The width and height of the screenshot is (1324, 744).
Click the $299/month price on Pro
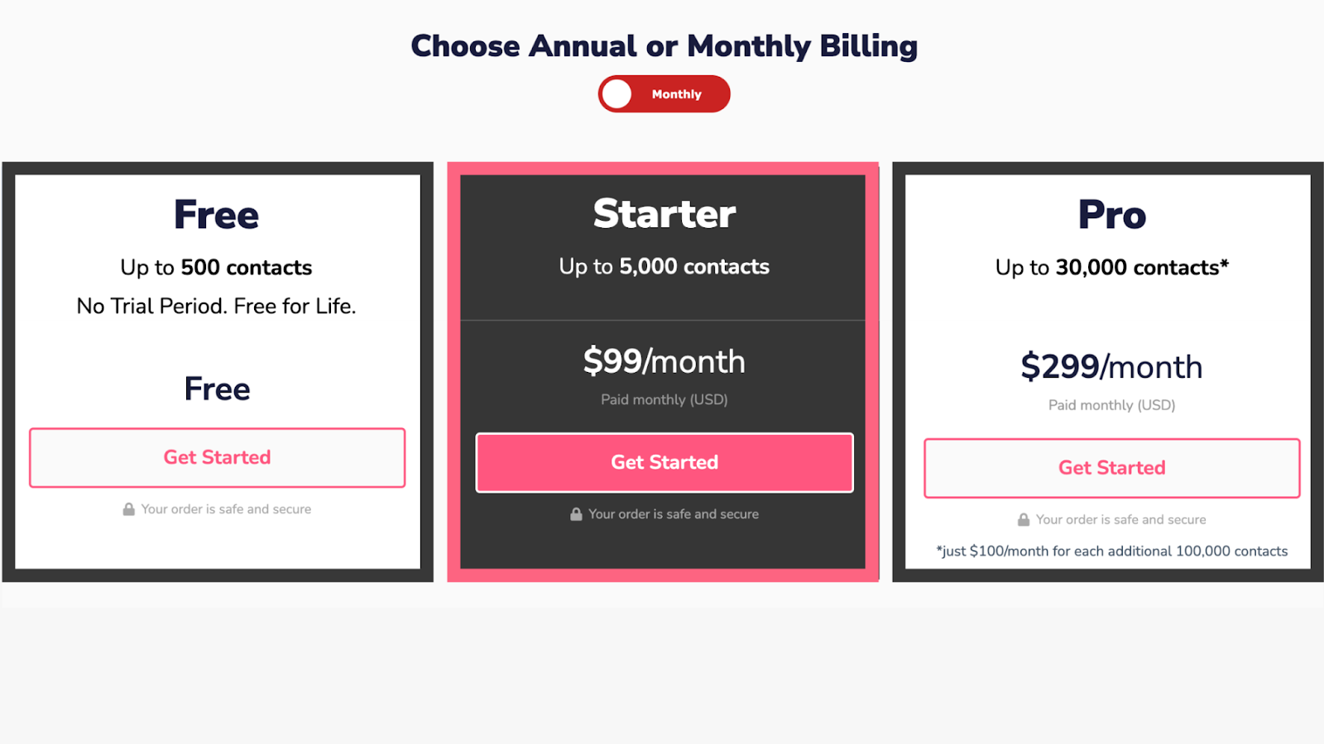coord(1111,366)
